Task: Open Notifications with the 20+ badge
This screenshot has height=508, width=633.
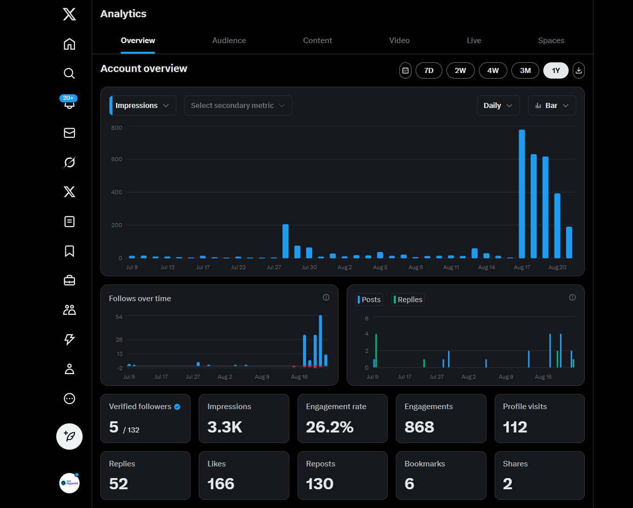Action: tap(69, 103)
